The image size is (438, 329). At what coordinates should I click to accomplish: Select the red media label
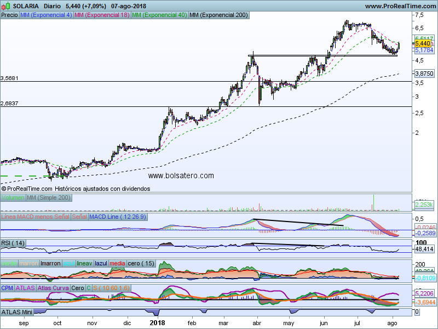[x=117, y=263]
